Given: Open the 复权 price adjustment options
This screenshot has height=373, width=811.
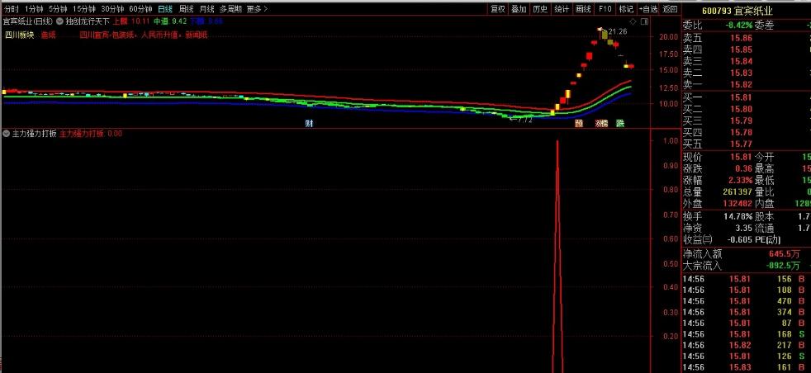Looking at the screenshot, I should click(497, 9).
